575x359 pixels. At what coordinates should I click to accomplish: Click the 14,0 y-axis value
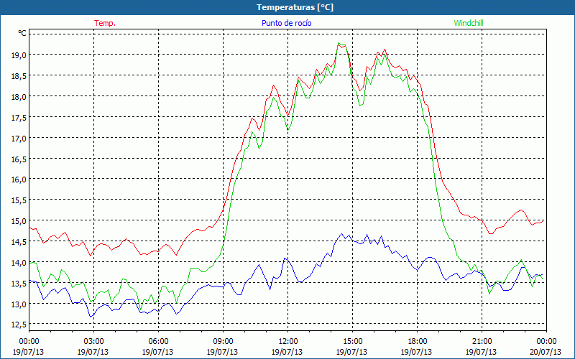click(19, 263)
